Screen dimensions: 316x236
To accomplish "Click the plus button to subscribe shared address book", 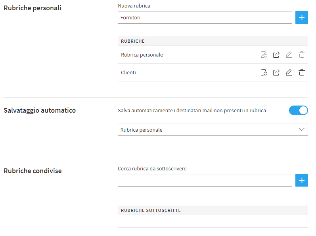I will click(x=302, y=180).
